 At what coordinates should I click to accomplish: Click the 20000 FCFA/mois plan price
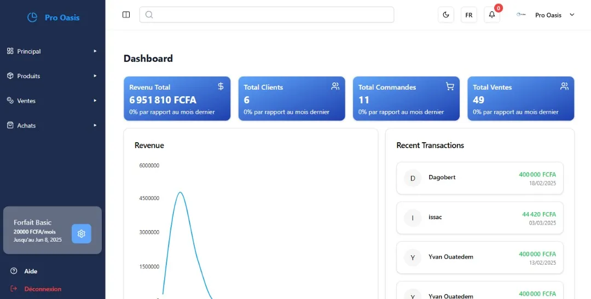point(34,232)
